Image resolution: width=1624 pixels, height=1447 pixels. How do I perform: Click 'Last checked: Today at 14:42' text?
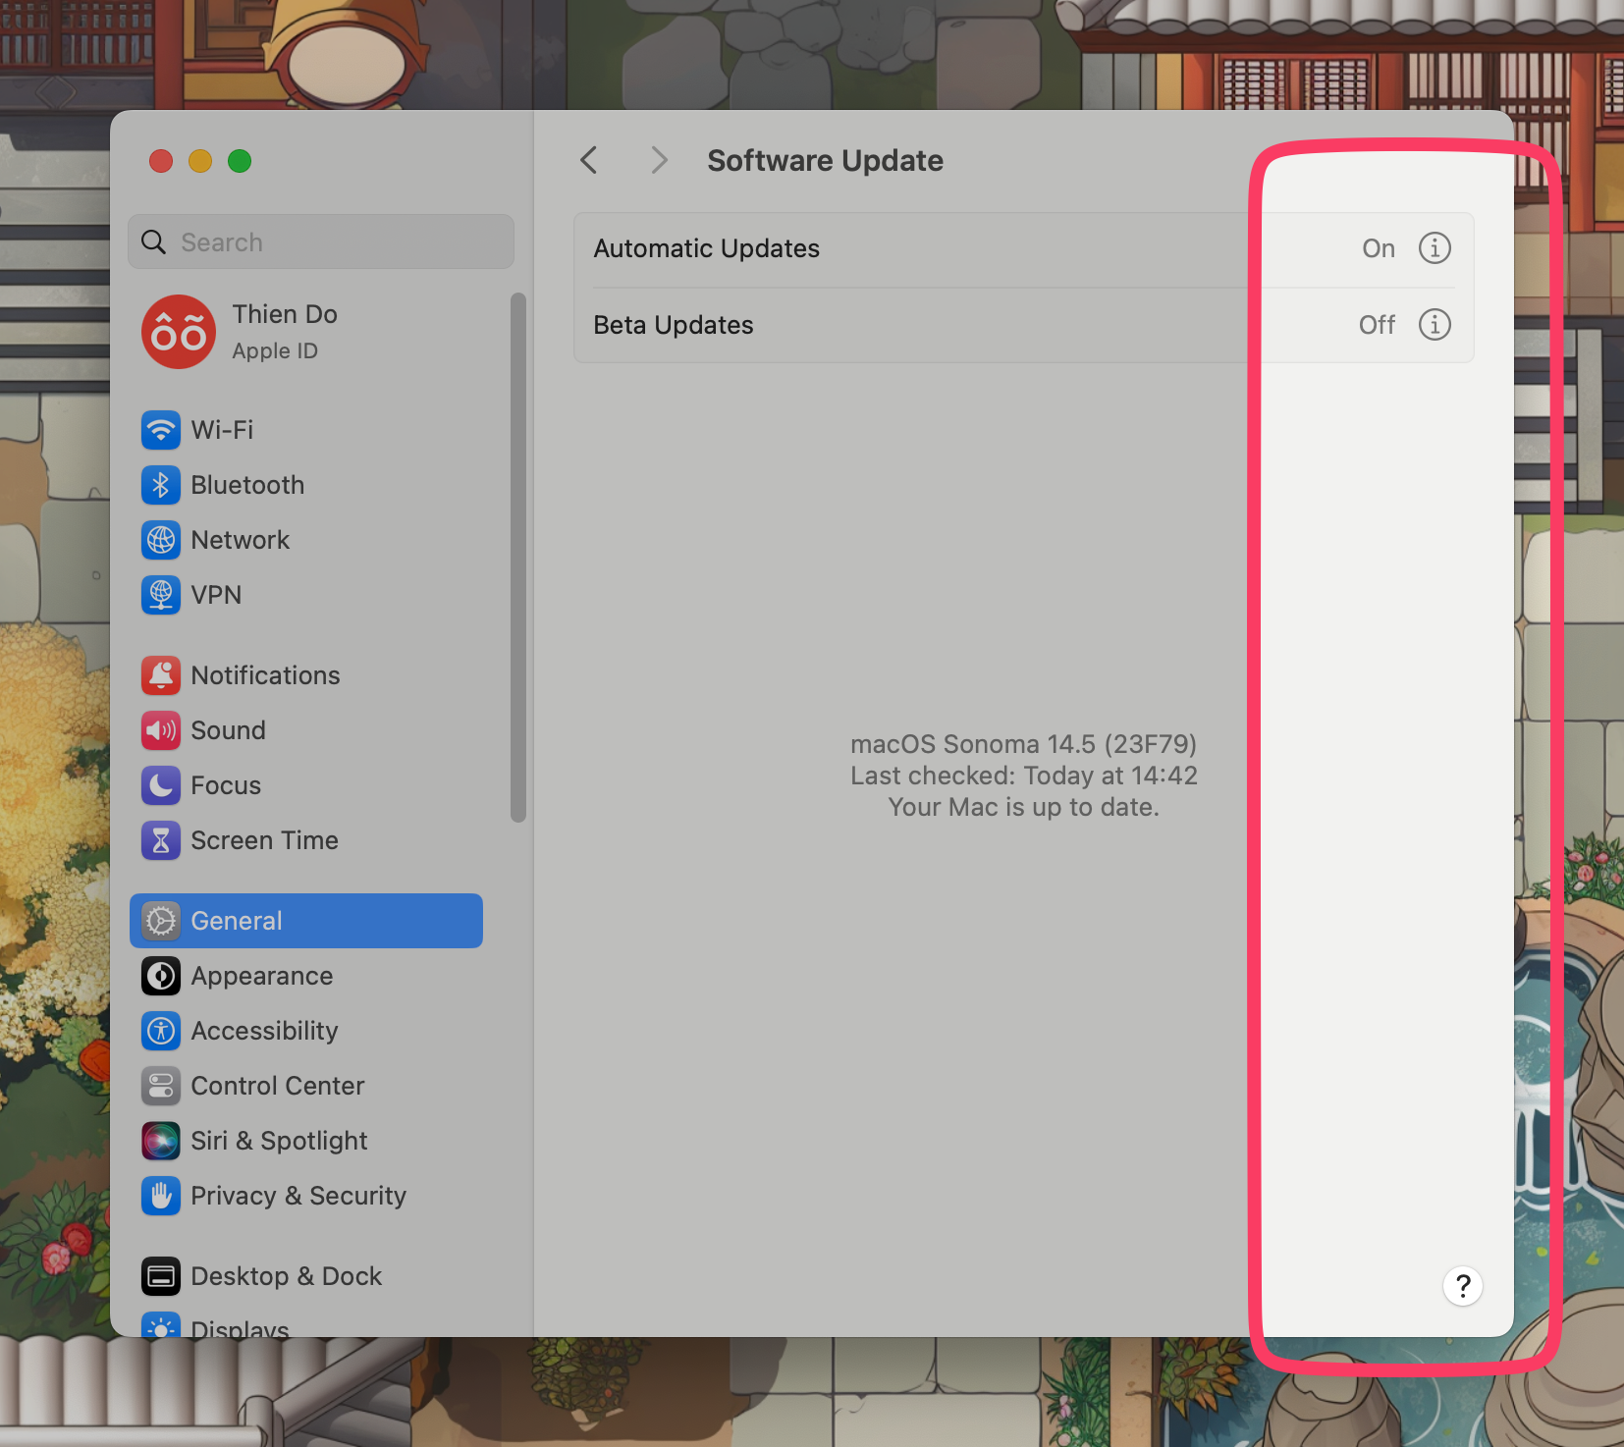[x=1023, y=776]
